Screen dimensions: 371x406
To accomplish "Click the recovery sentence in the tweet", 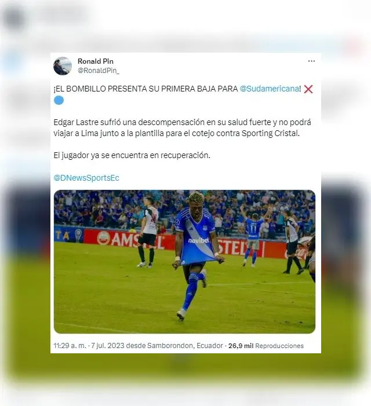I will [132, 155].
